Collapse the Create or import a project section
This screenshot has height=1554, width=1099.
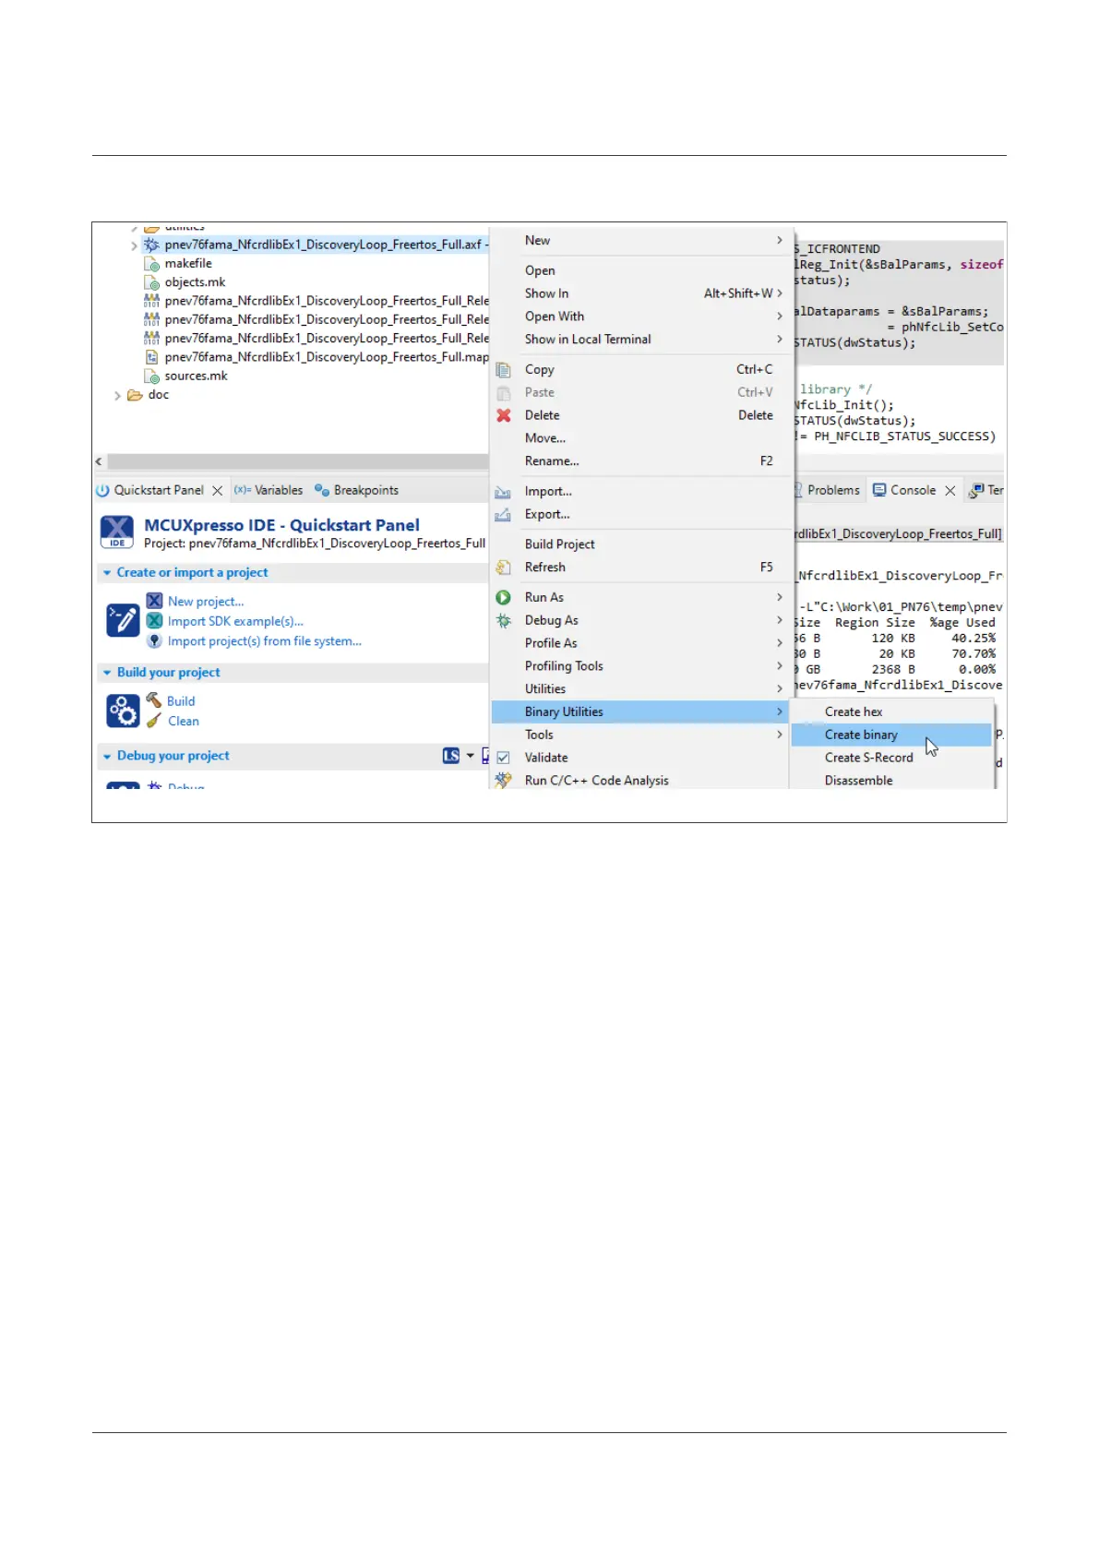click(x=107, y=573)
